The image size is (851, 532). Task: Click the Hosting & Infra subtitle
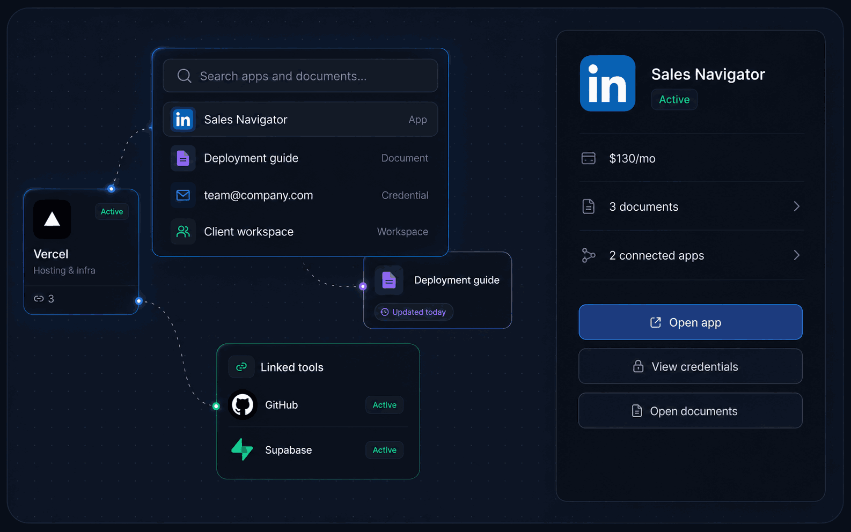[x=64, y=270]
